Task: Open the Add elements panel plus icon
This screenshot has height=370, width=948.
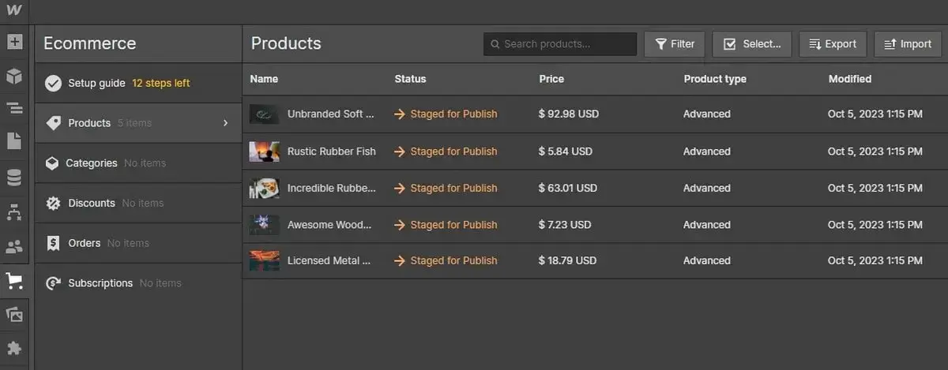Action: (x=14, y=42)
